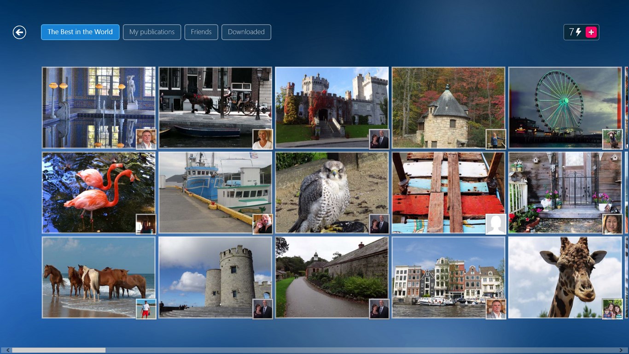The image size is (629, 354).
Task: Open dog avatar on Ferris wheel photo
Action: pyautogui.click(x=612, y=139)
